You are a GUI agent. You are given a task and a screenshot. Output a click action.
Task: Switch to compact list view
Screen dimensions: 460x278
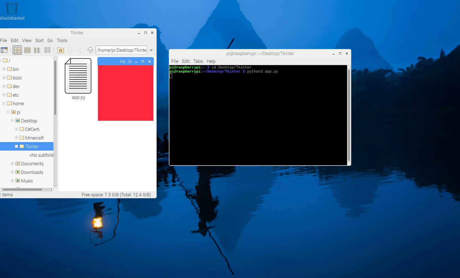[x=37, y=50]
